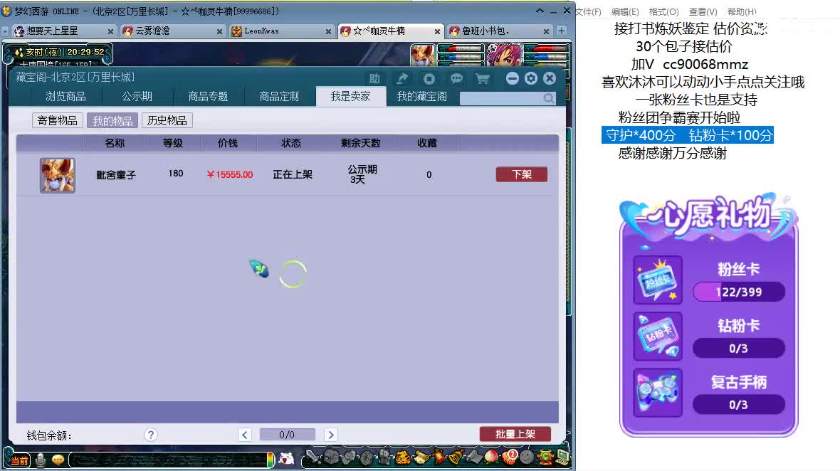Click the coin icon on 藏宝阁 title bar
This screenshot has height=471, width=840.
(430, 78)
